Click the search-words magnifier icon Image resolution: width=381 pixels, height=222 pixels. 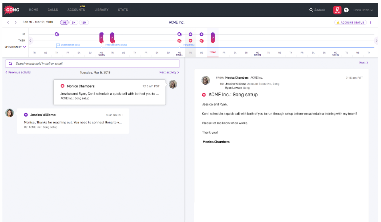(x=10, y=63)
